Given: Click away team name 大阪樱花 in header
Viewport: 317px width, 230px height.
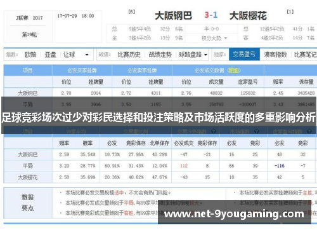Looking at the screenshot, I should pyautogui.click(x=248, y=16).
